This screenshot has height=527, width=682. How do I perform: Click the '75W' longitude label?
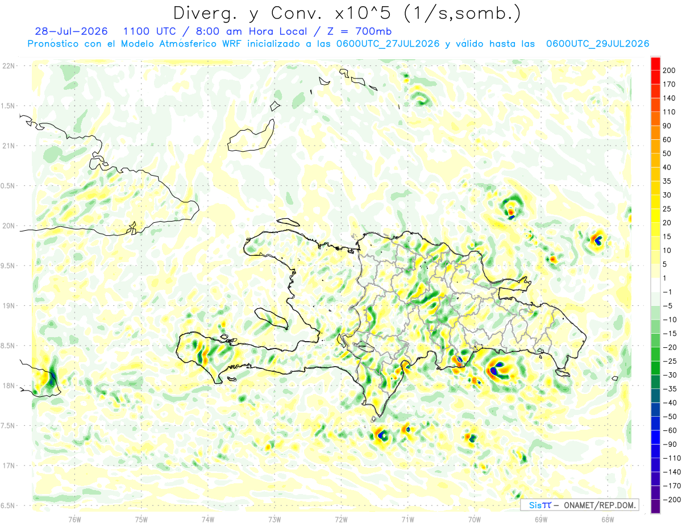142,519
